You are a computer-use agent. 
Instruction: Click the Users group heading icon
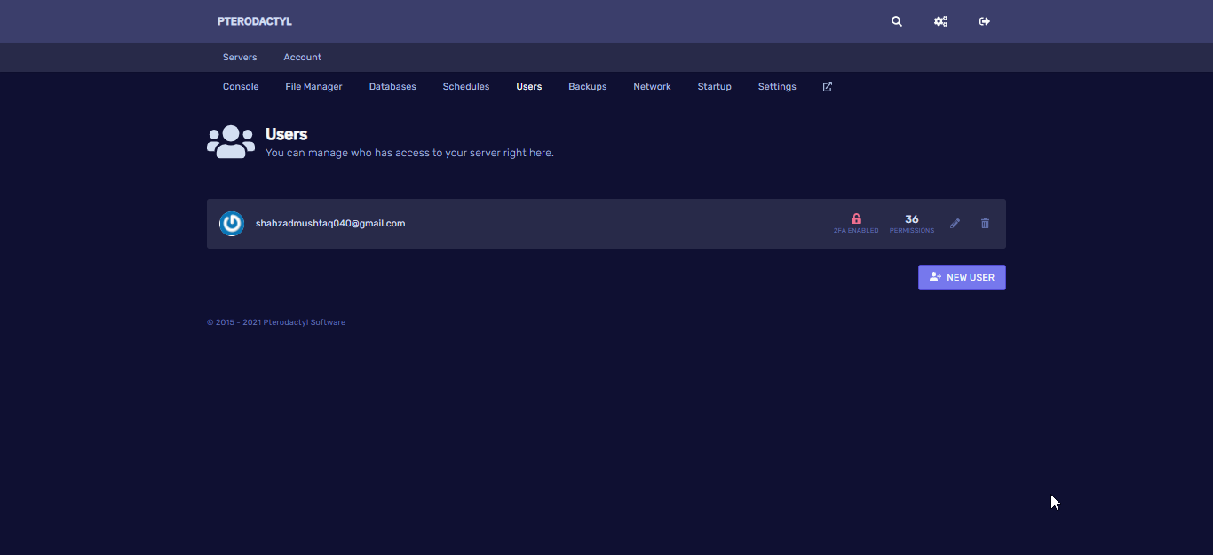(231, 142)
